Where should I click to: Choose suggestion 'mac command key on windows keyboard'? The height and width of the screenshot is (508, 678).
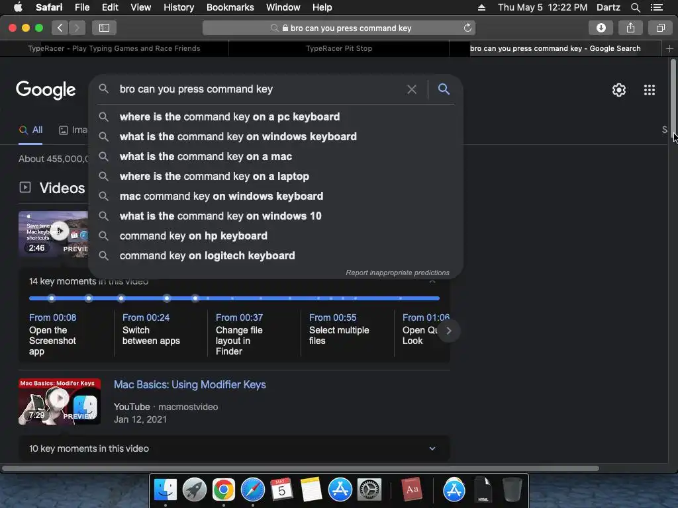point(275,196)
